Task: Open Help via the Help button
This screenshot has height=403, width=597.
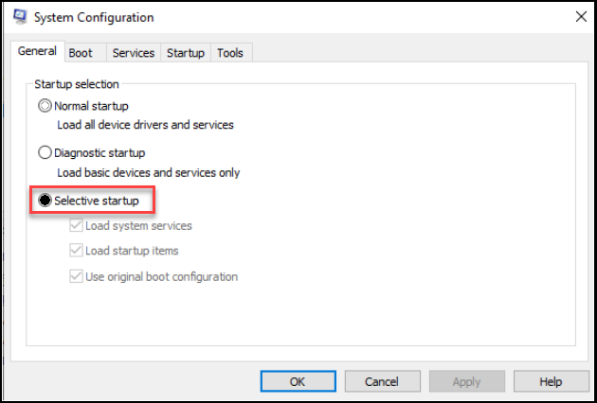Action: click(x=551, y=381)
